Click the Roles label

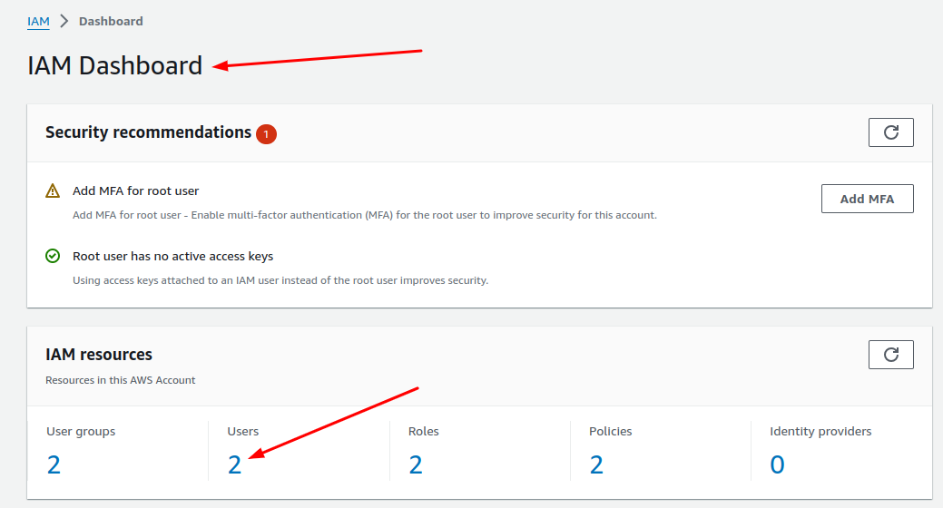tap(423, 432)
